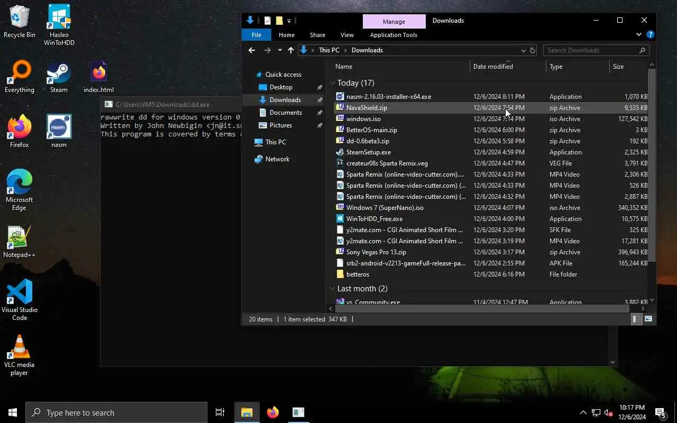Sort files by Name column
The height and width of the screenshot is (423, 677).
tap(402, 67)
